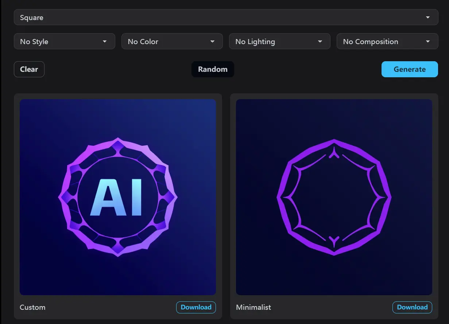Click the chevron on the No Lighting dropdown
Screen dimensions: 449x324
tap(320, 41)
